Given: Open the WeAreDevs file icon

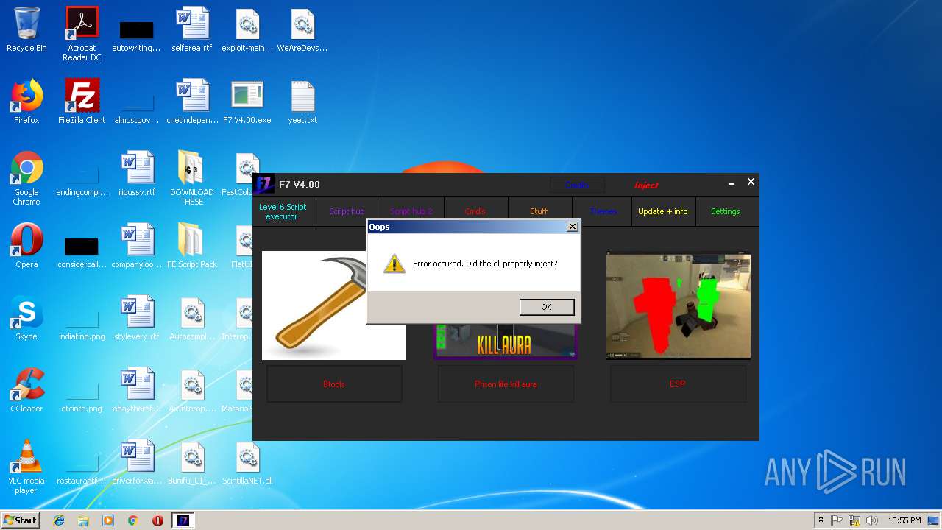Looking at the screenshot, I should (302, 30).
